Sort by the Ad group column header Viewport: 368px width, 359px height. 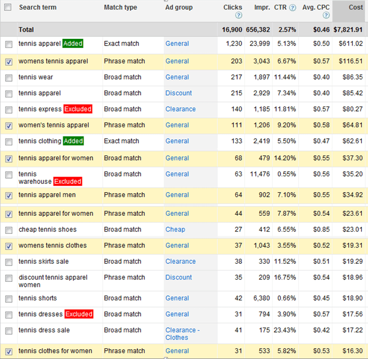(179, 7)
